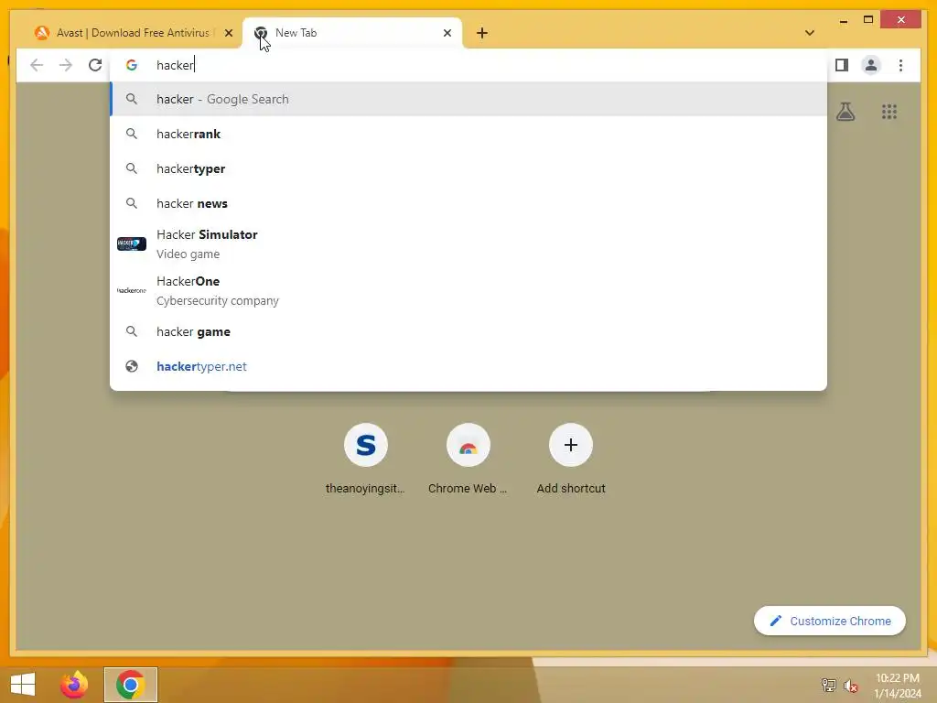This screenshot has height=703, width=937.
Task: Click the search icon beside hacker game
Action: pos(132,331)
